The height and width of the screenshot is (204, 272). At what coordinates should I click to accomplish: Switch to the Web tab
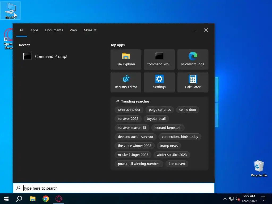click(73, 30)
